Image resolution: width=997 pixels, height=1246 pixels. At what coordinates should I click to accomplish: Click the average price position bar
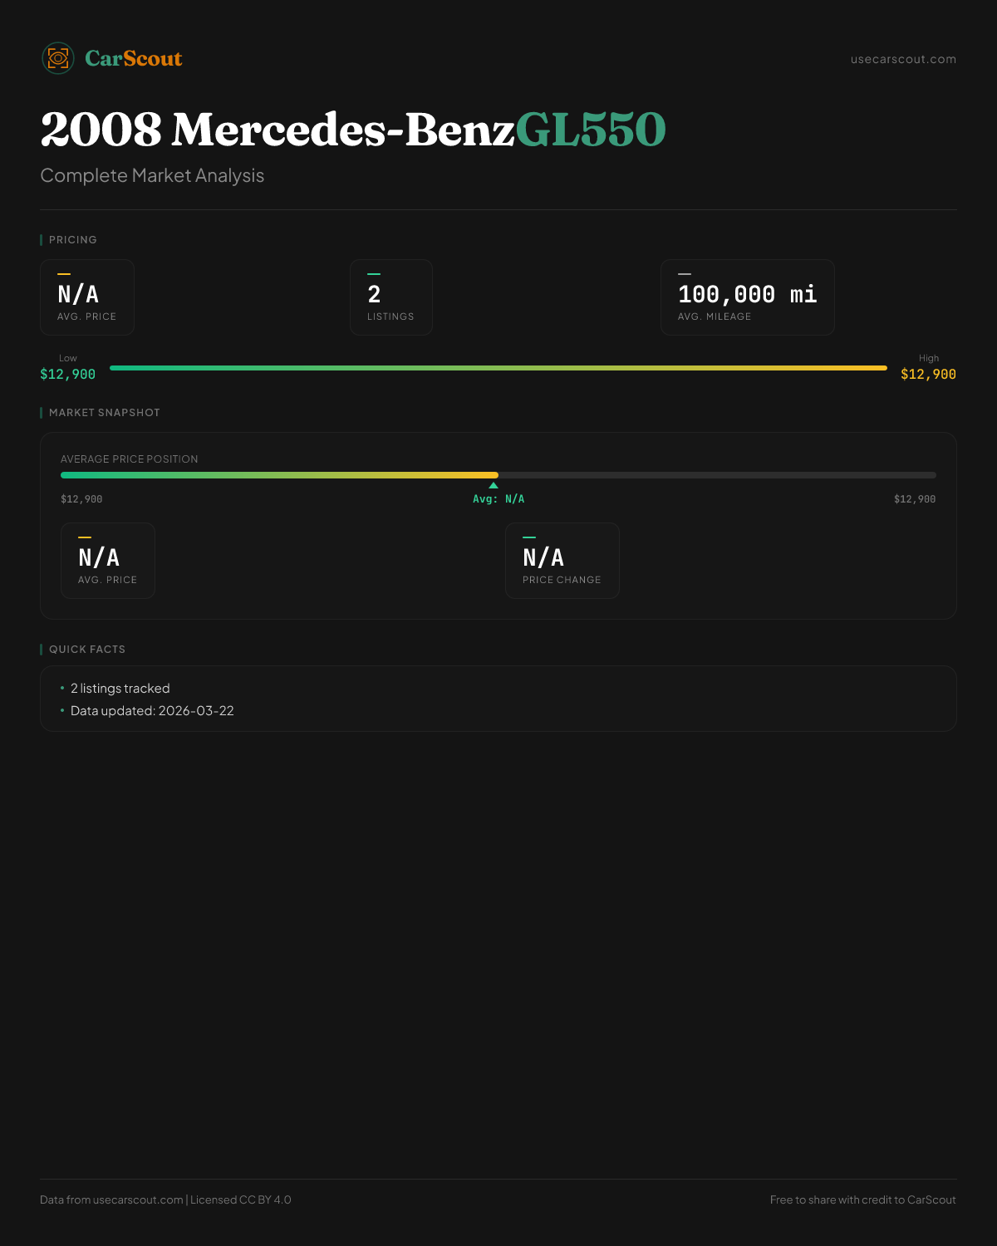498,475
